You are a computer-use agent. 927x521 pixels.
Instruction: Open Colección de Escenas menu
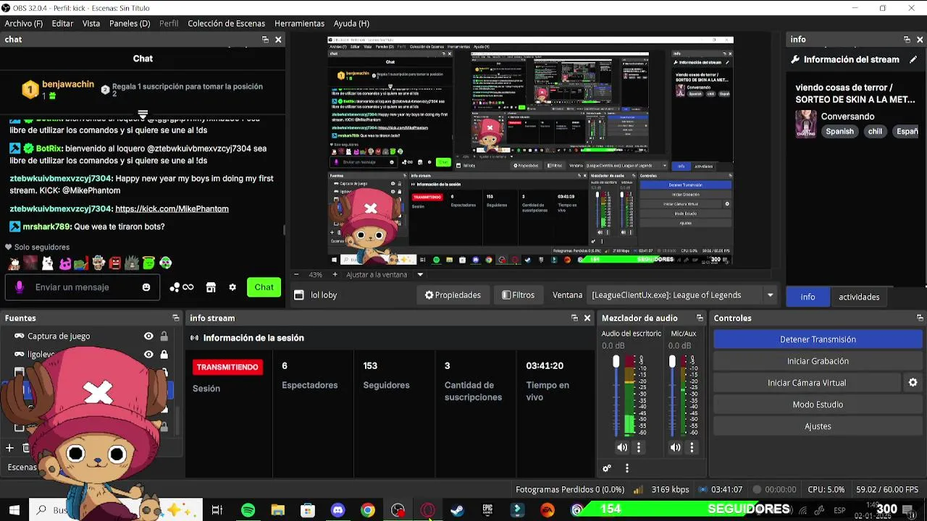(227, 23)
